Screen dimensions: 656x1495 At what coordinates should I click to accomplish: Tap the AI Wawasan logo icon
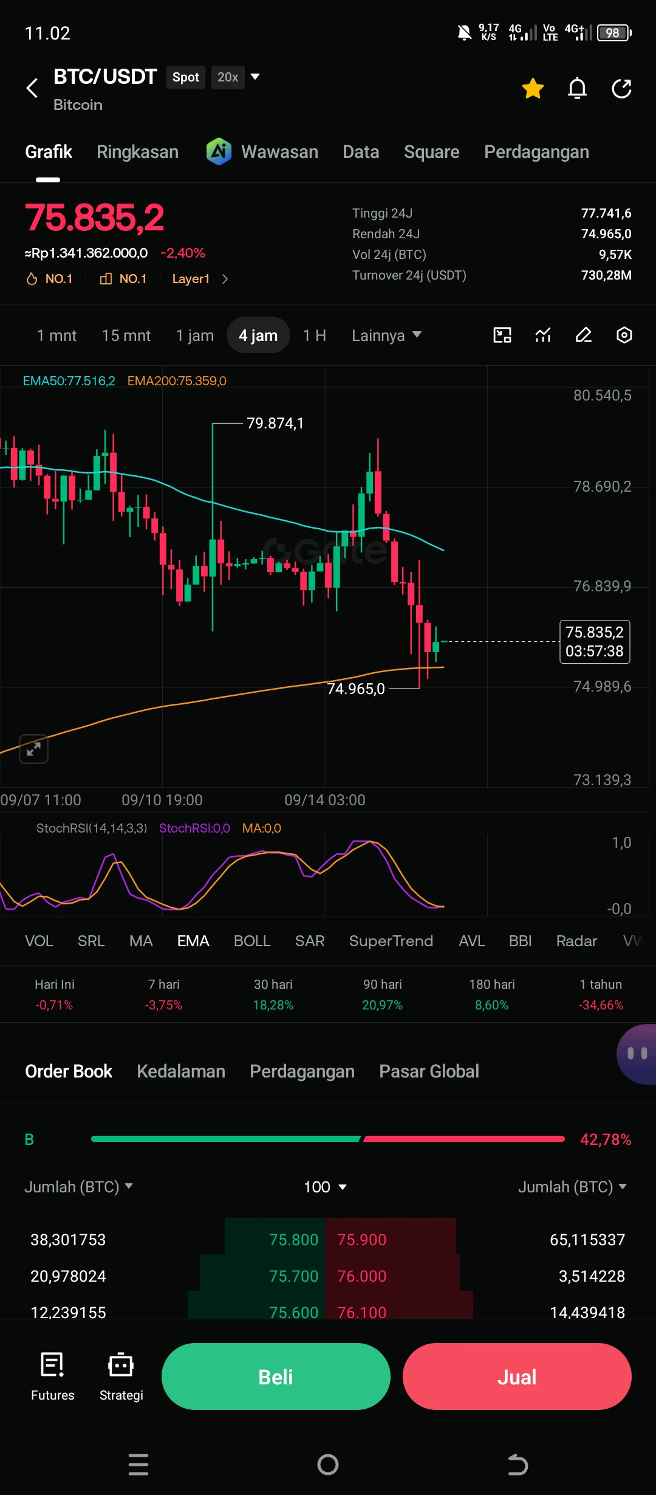pyautogui.click(x=219, y=151)
